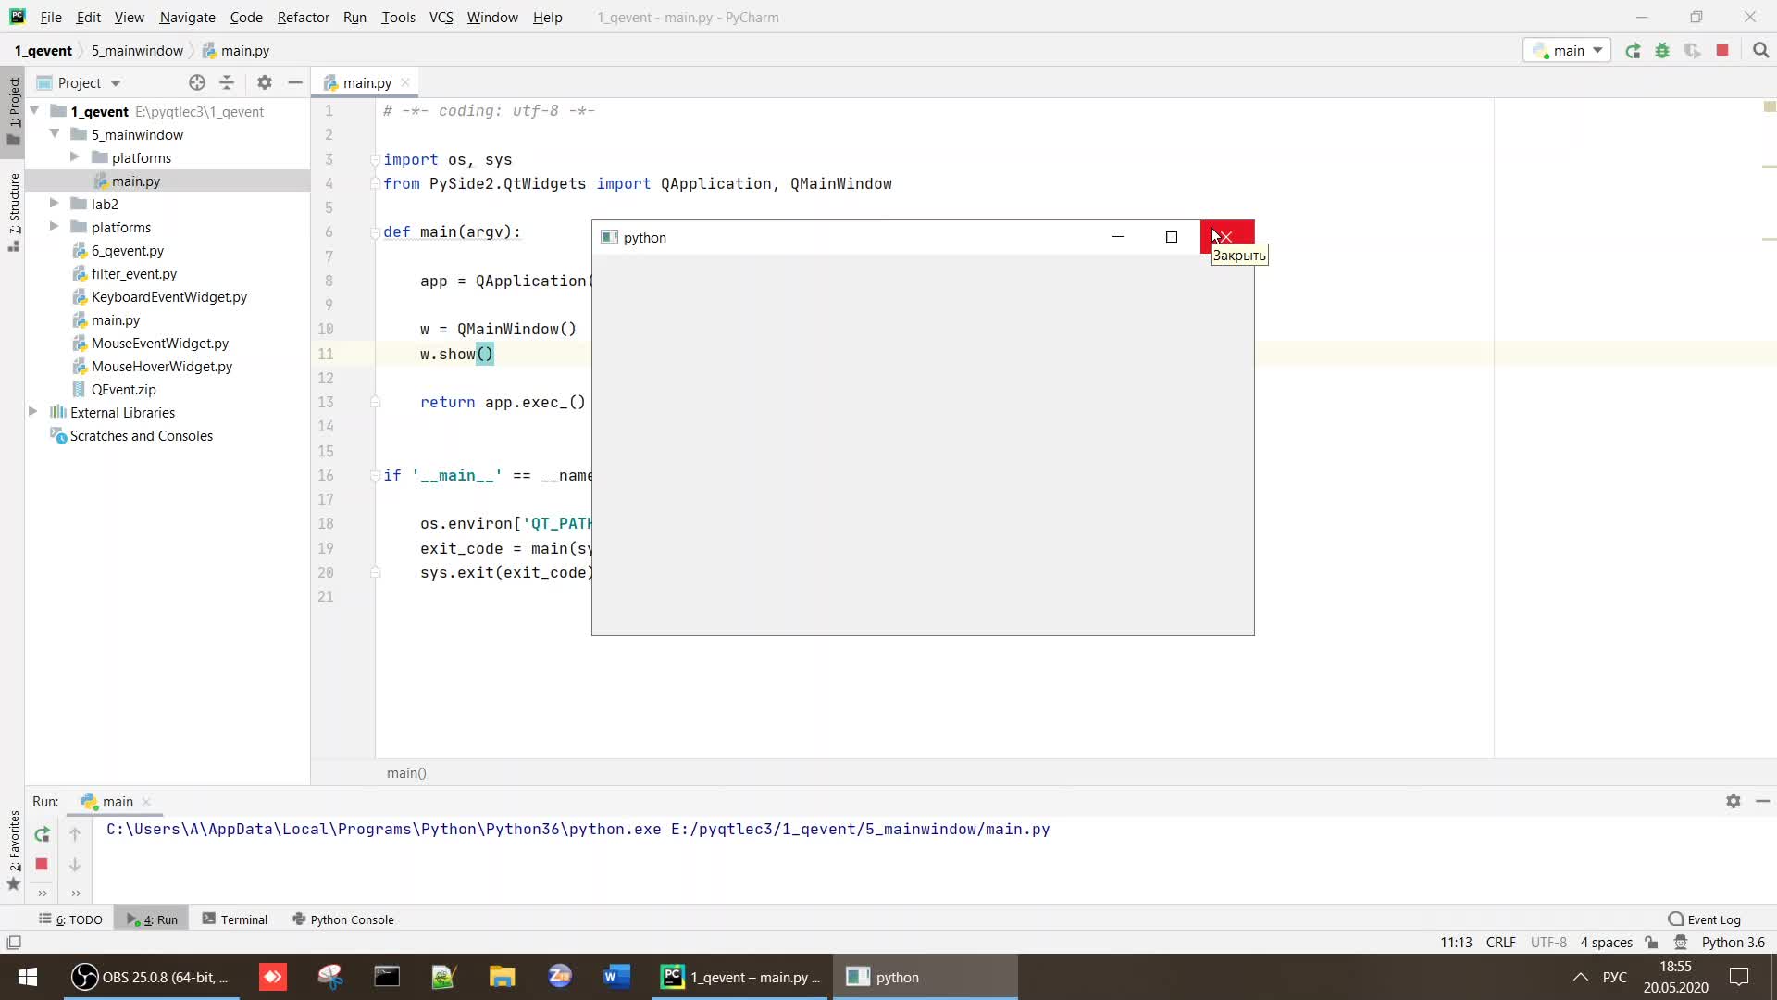This screenshot has height=1000, width=1777.
Task: Open the main run configuration dropdown
Action: tap(1567, 51)
